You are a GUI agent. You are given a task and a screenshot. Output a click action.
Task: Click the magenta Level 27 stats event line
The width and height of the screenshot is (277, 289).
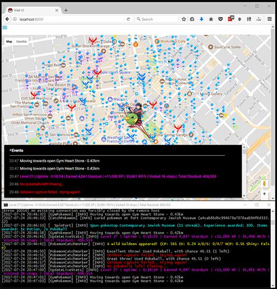click(x=118, y=176)
